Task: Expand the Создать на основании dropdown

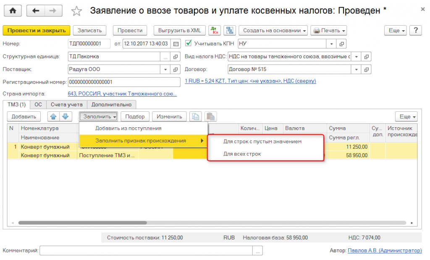Action: point(273,30)
